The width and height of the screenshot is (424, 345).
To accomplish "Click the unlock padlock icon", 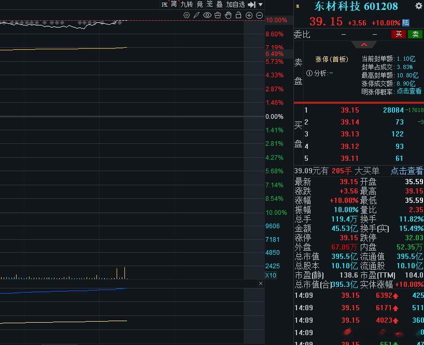I will point(239,15).
